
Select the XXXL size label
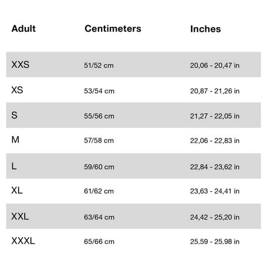23,241
